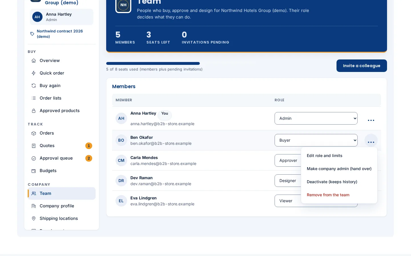Click the seats used progress bar
This screenshot has height=256, width=411.
153,63
